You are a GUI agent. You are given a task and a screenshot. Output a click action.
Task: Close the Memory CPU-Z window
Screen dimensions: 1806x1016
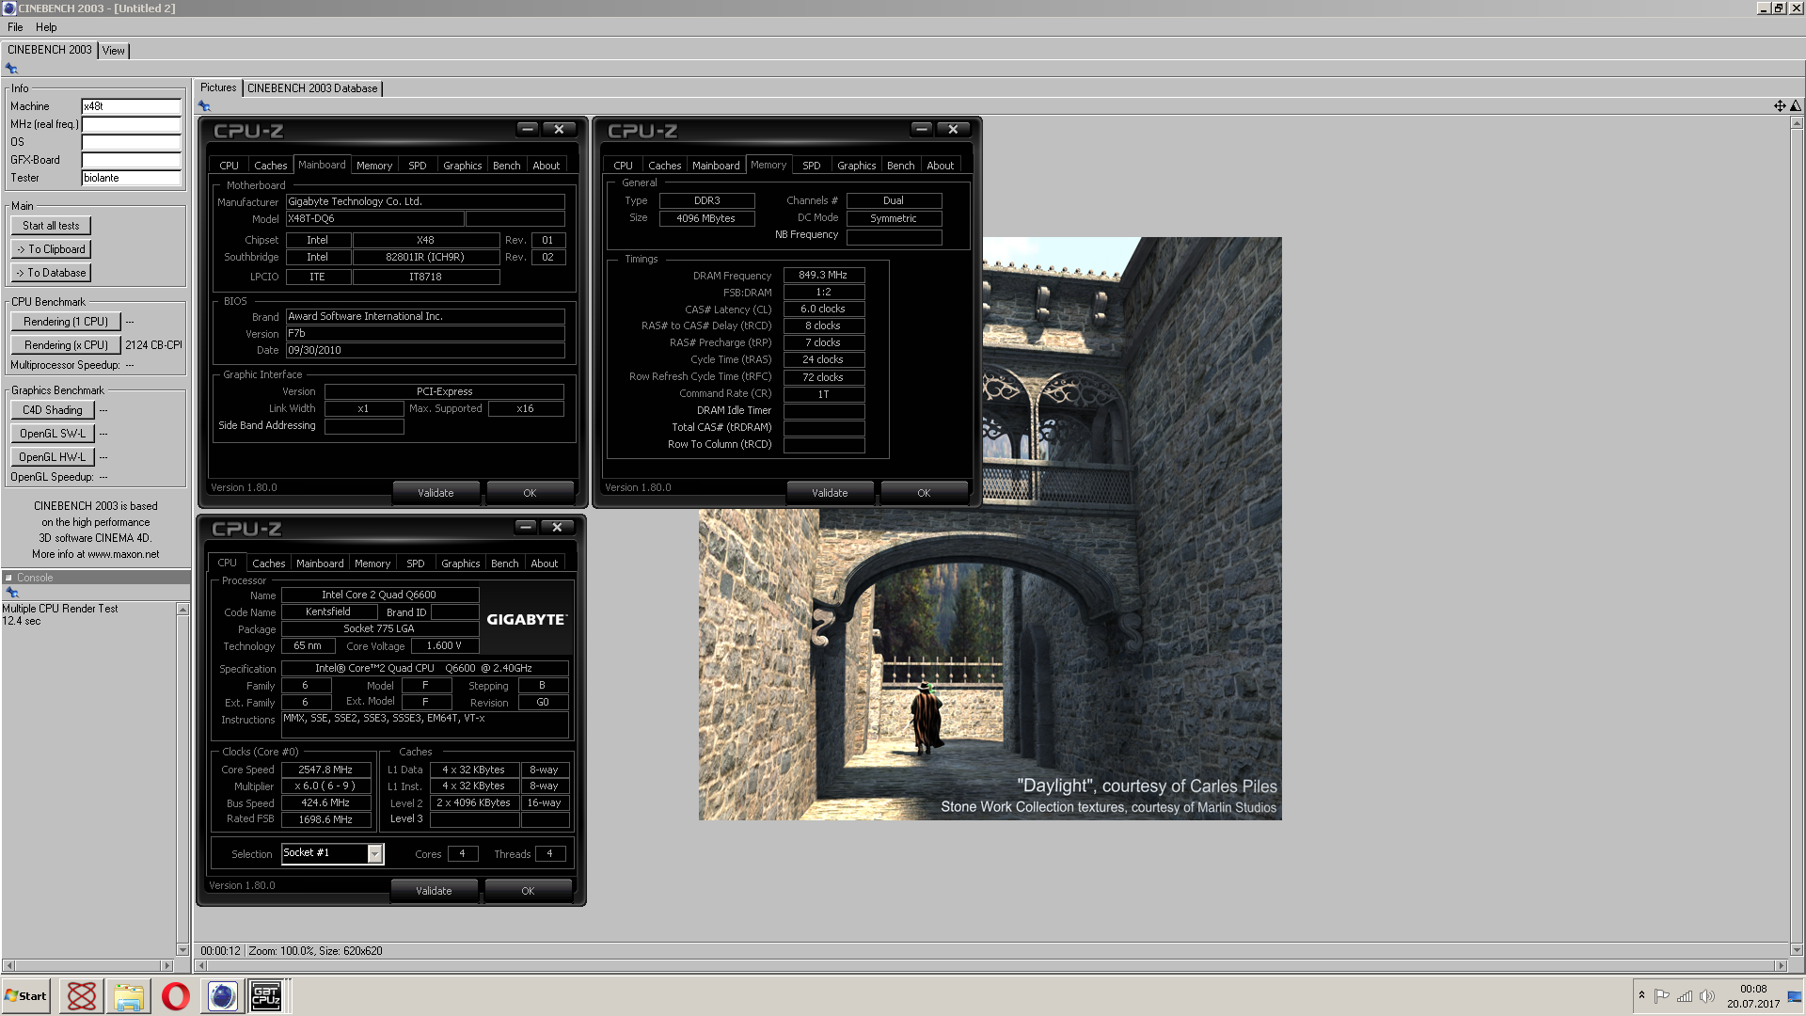point(953,129)
